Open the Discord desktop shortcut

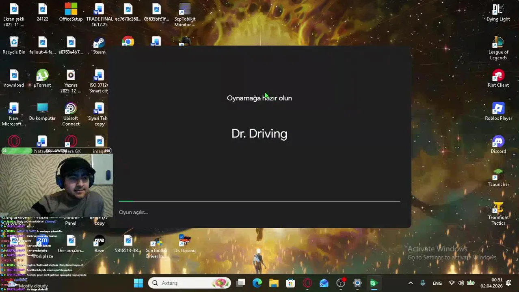(498, 145)
